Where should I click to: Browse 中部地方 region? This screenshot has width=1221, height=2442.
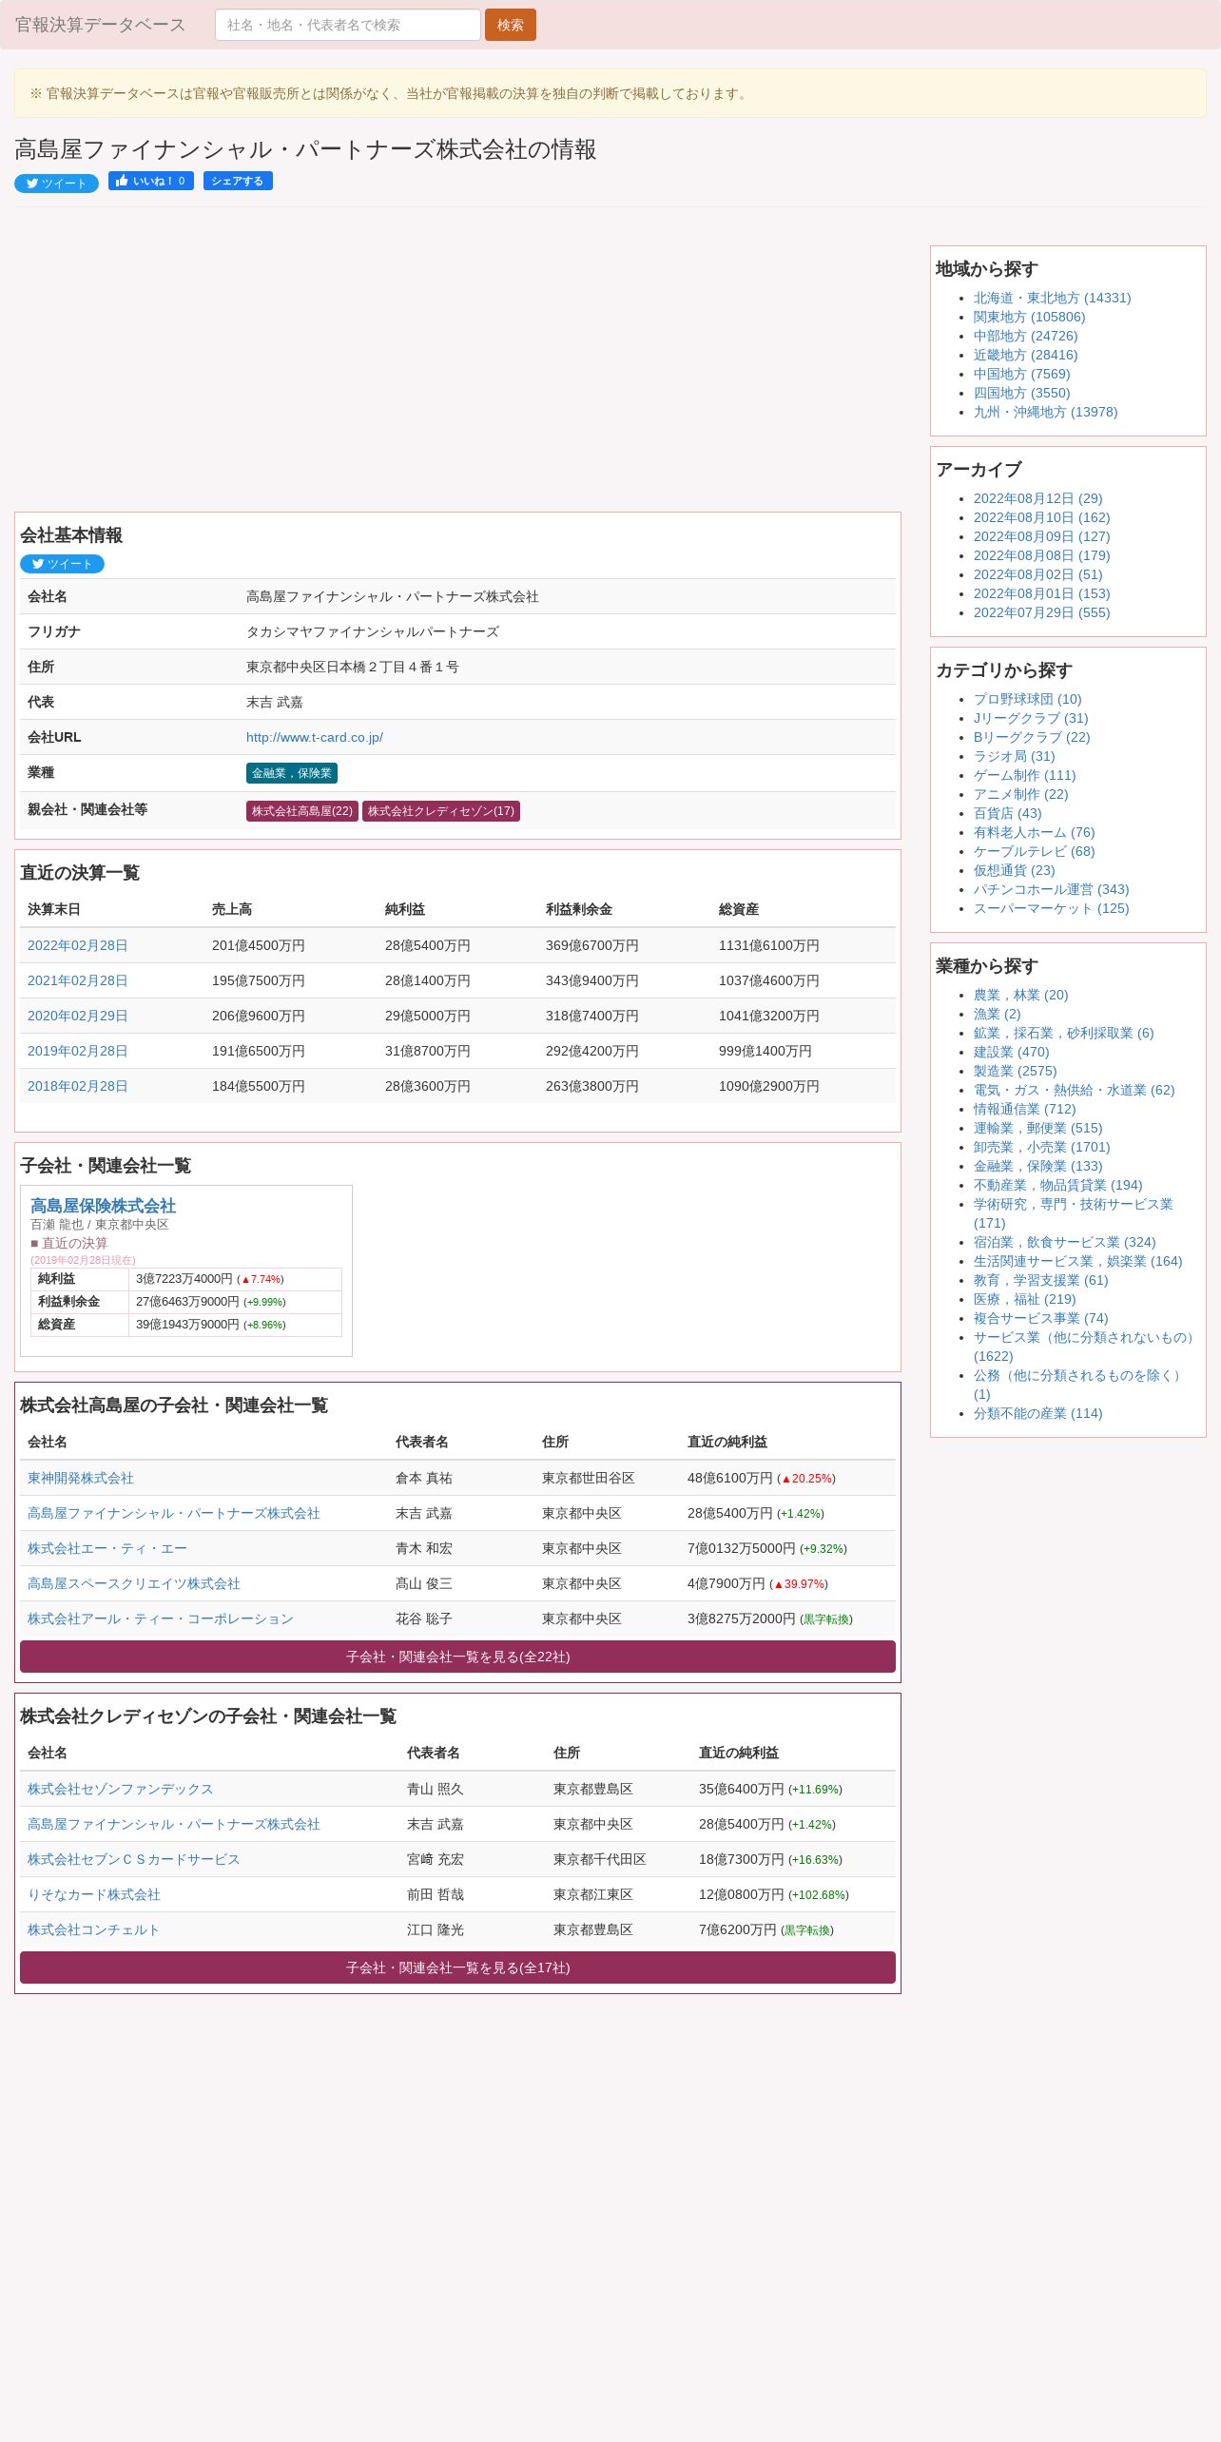tap(1025, 336)
